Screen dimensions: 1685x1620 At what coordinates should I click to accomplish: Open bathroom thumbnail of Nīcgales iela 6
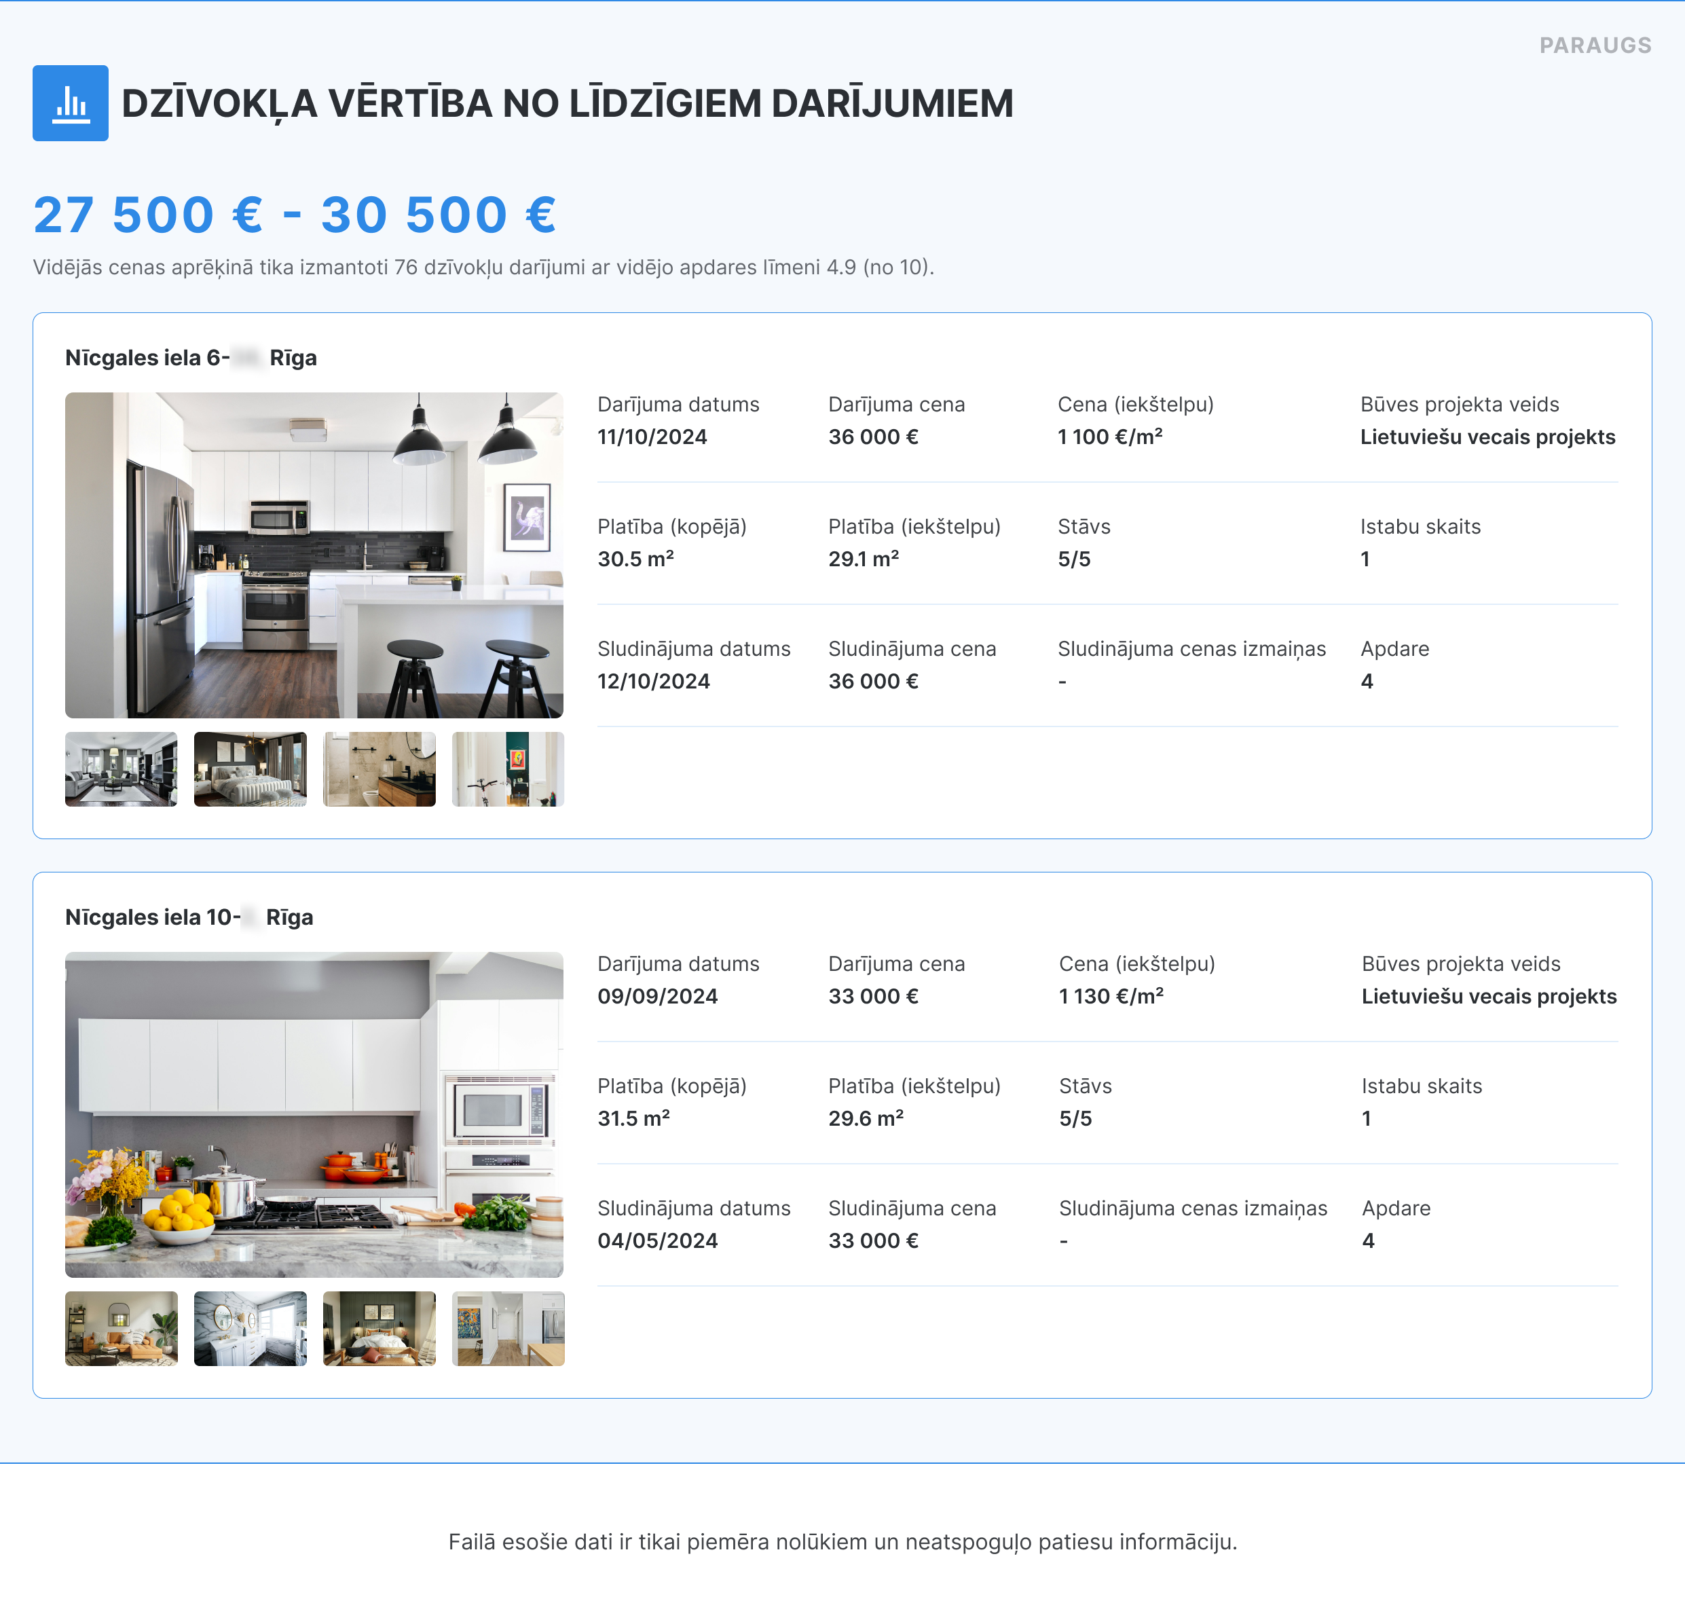tap(379, 769)
